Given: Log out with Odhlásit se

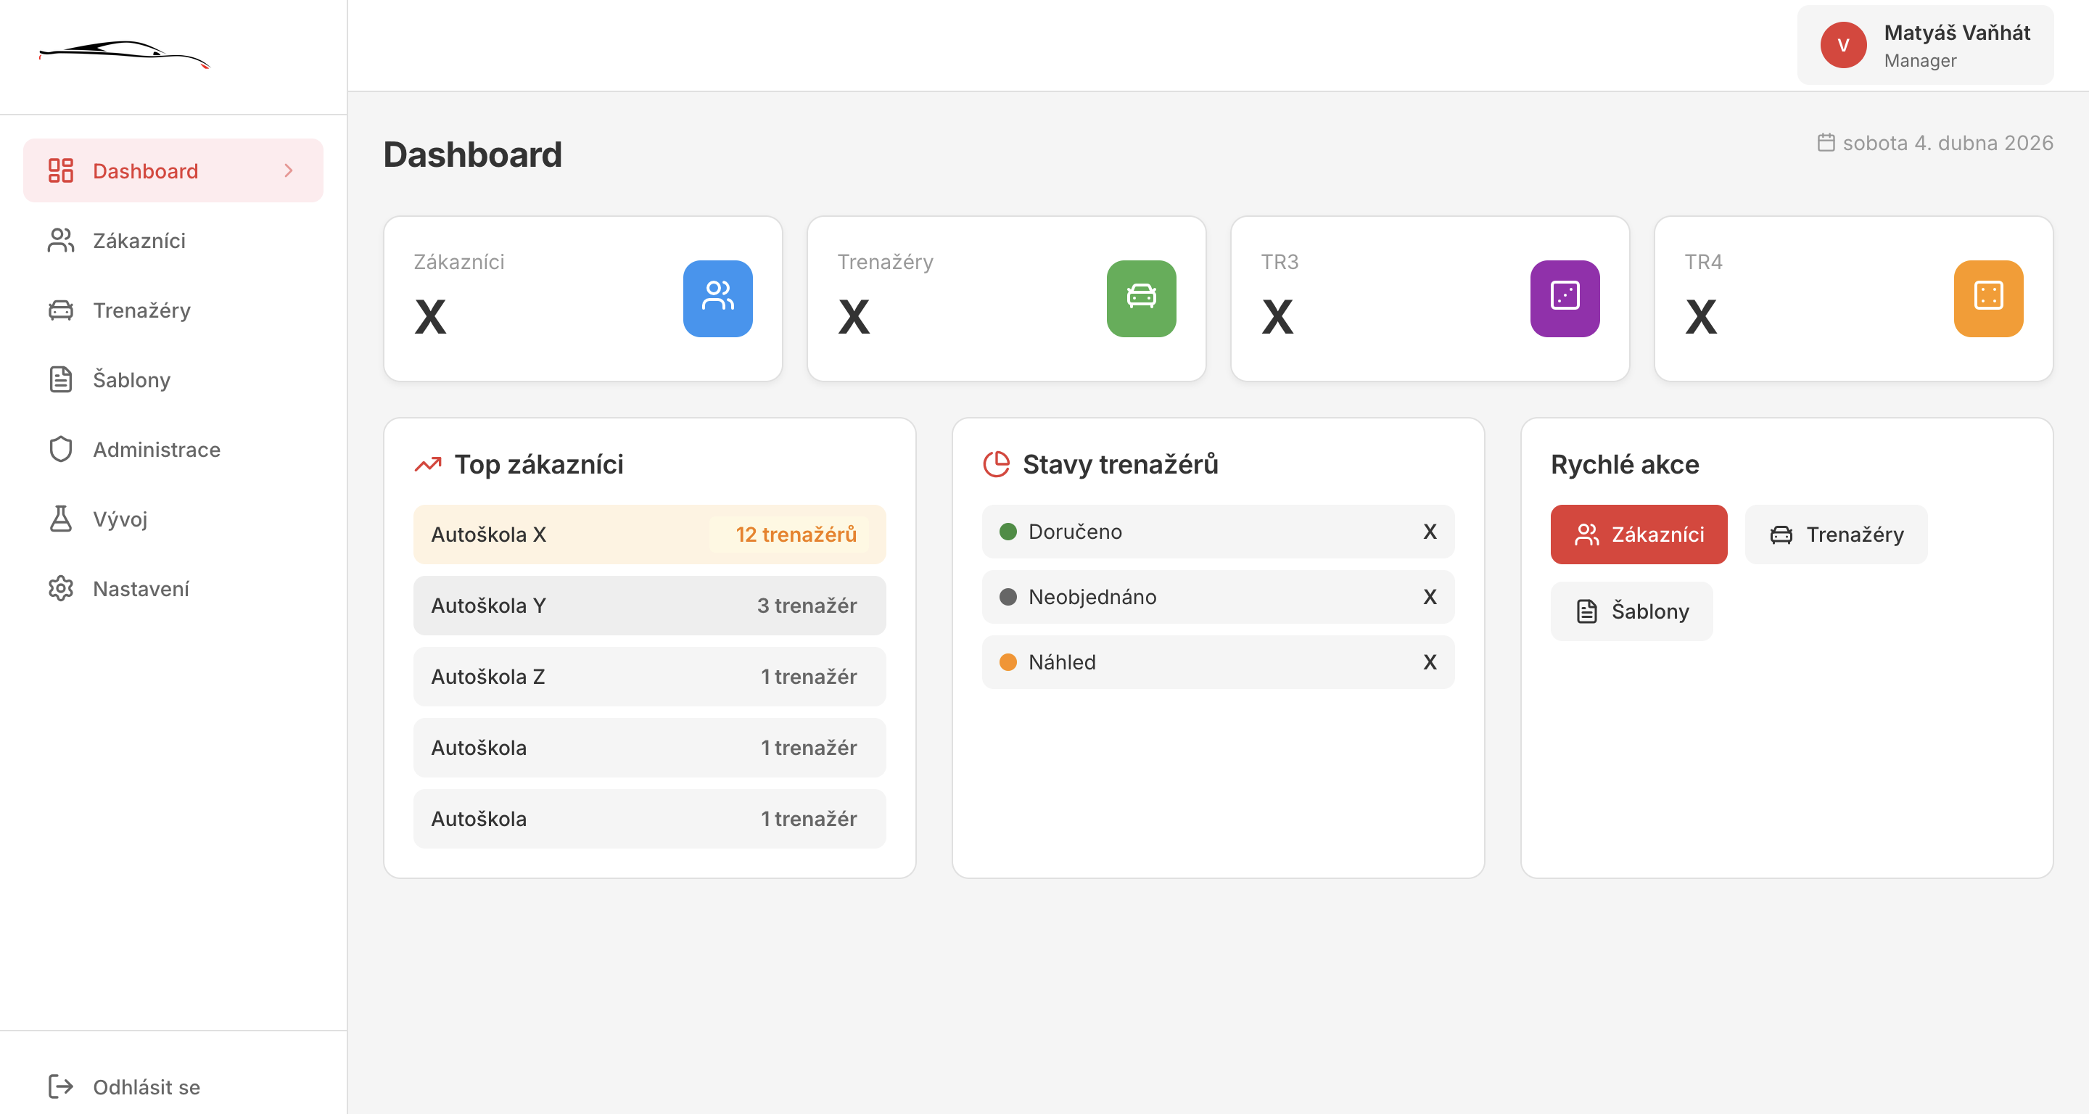Looking at the screenshot, I should 146,1086.
